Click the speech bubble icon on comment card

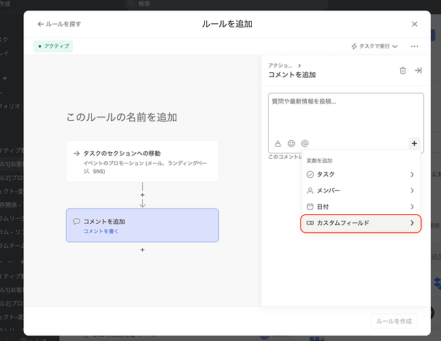[76, 221]
